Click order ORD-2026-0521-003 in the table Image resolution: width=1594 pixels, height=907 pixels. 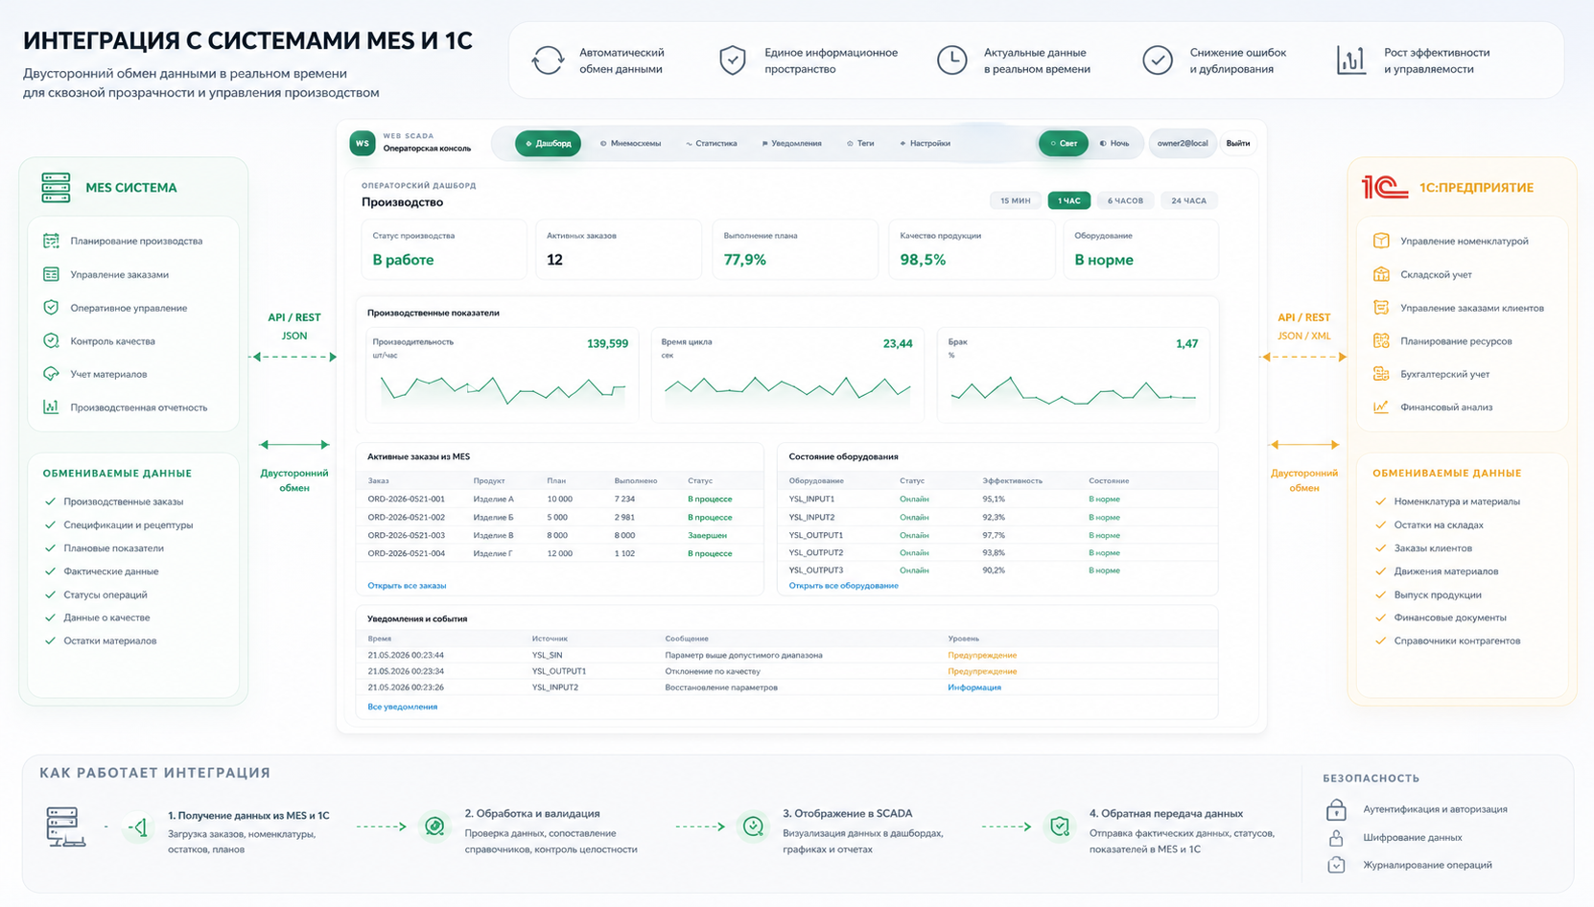[406, 535]
